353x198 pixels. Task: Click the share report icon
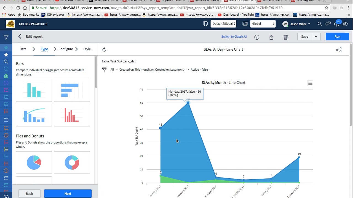(x=271, y=37)
